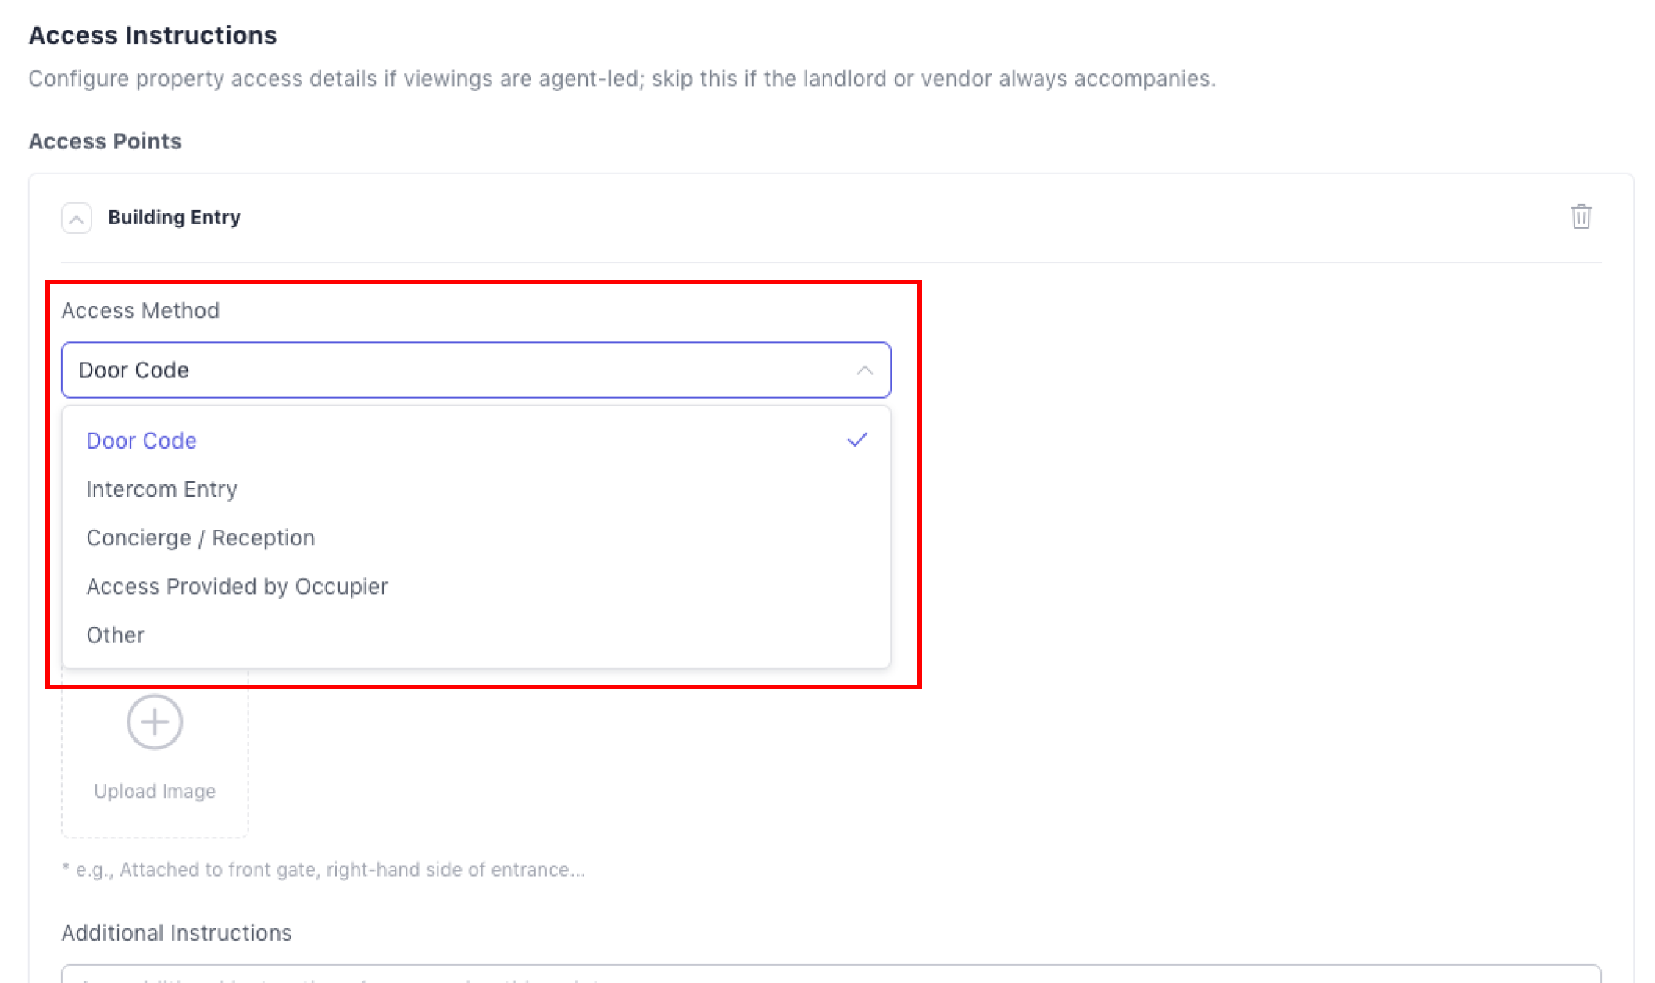Image resolution: width=1655 pixels, height=983 pixels.
Task: Pick Concierge / Reception access method
Action: pyautogui.click(x=201, y=538)
